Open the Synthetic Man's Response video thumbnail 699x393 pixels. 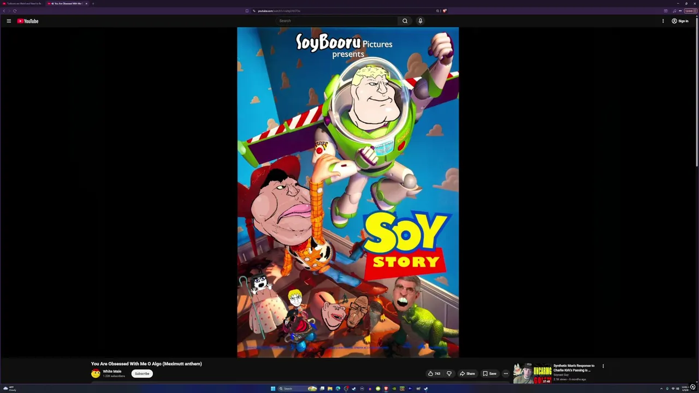coord(532,373)
